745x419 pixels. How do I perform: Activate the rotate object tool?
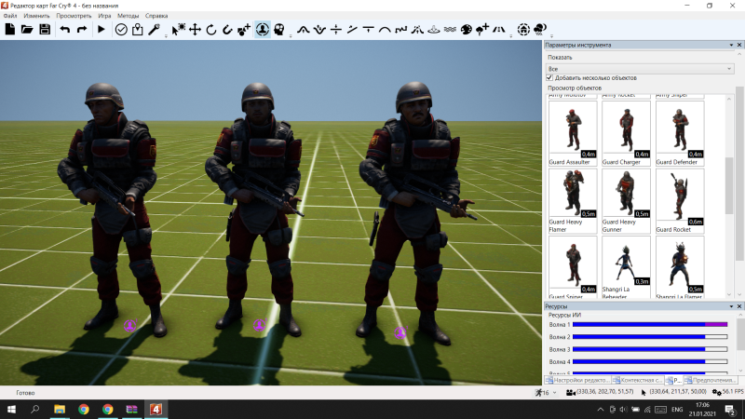click(x=211, y=30)
